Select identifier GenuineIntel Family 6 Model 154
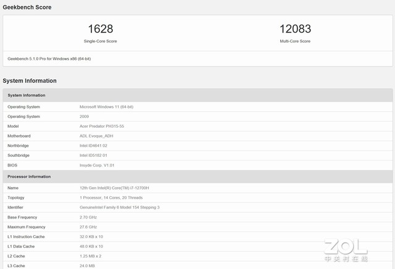This screenshot has height=269, width=395. point(119,207)
